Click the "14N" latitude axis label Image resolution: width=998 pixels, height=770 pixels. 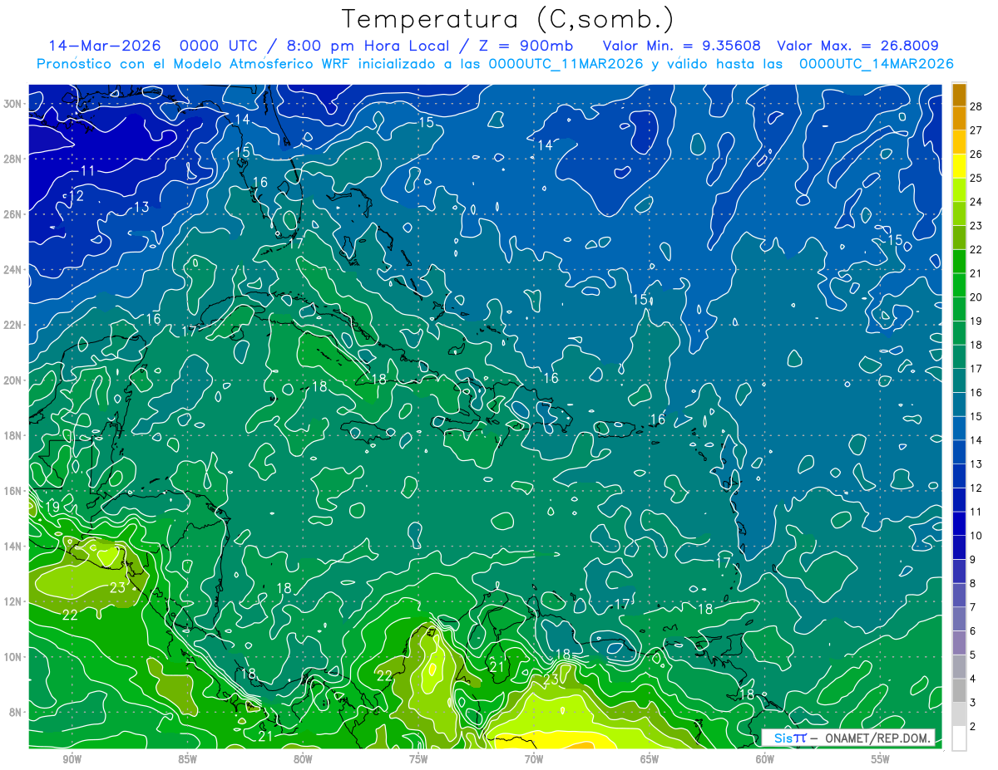pos(14,547)
